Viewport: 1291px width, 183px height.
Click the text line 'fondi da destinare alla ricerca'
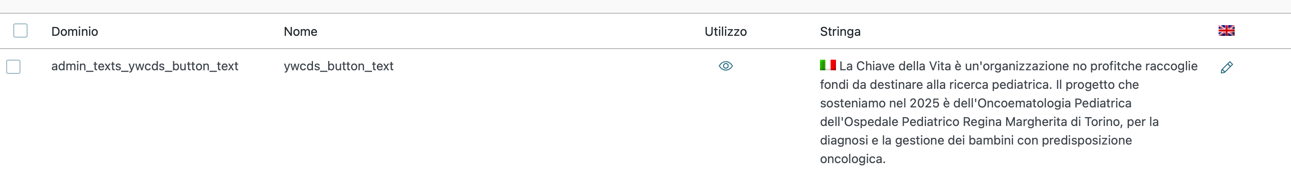[979, 84]
